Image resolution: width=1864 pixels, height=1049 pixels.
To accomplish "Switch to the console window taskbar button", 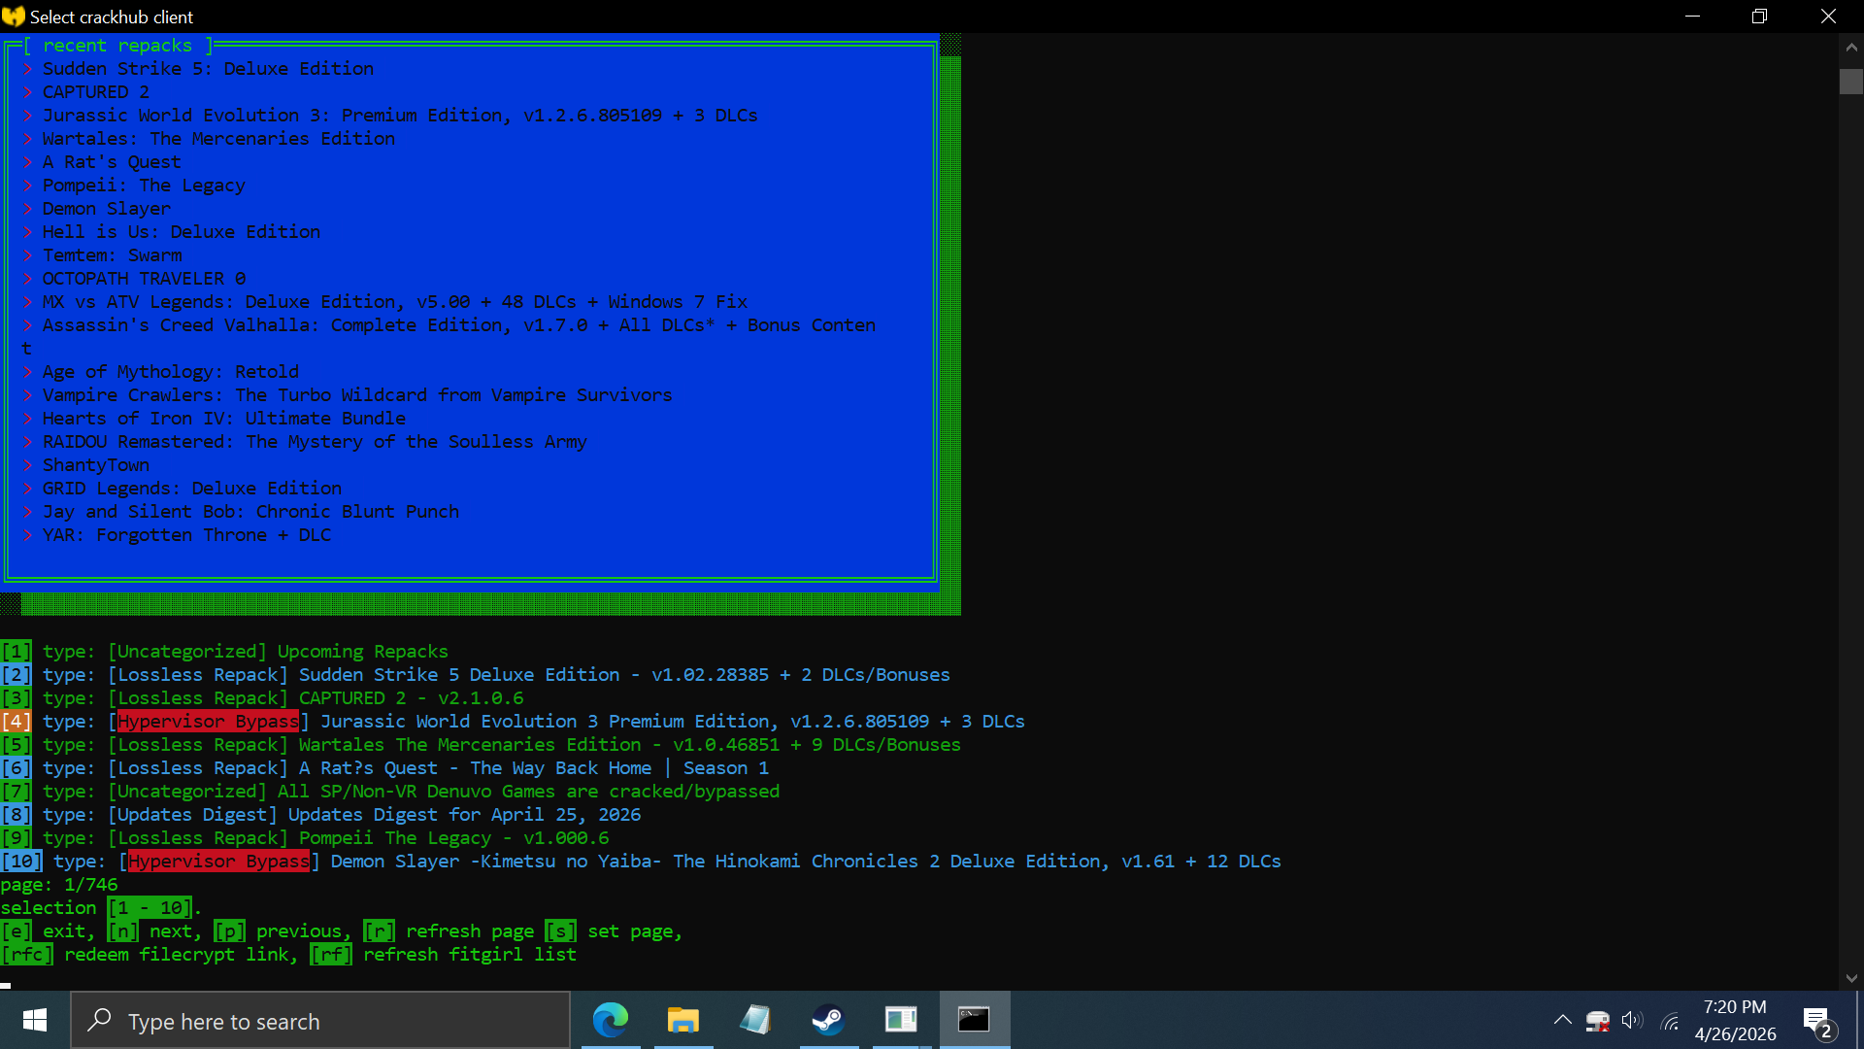I will pos(974,1020).
